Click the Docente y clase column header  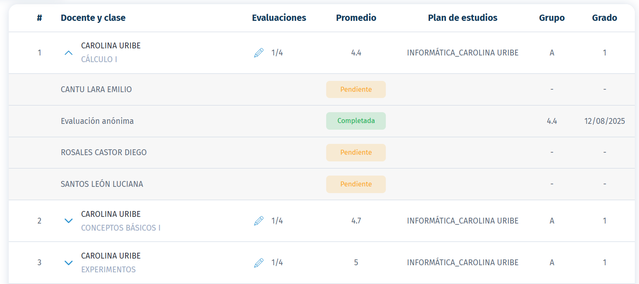click(x=93, y=18)
